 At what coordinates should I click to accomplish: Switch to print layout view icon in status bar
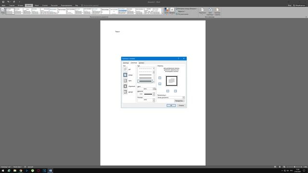tap(280, 167)
